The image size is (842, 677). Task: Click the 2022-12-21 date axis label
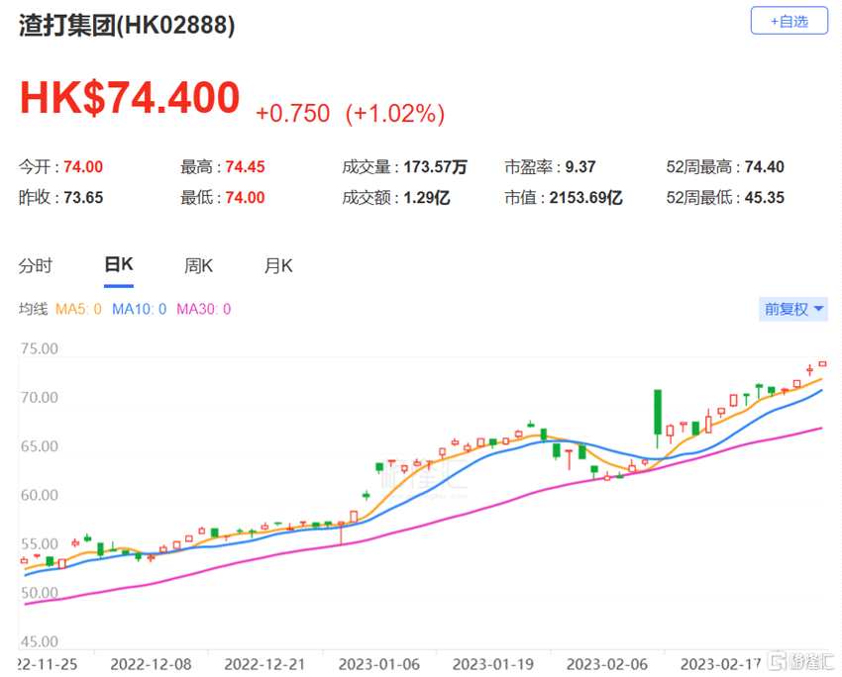[x=264, y=664]
